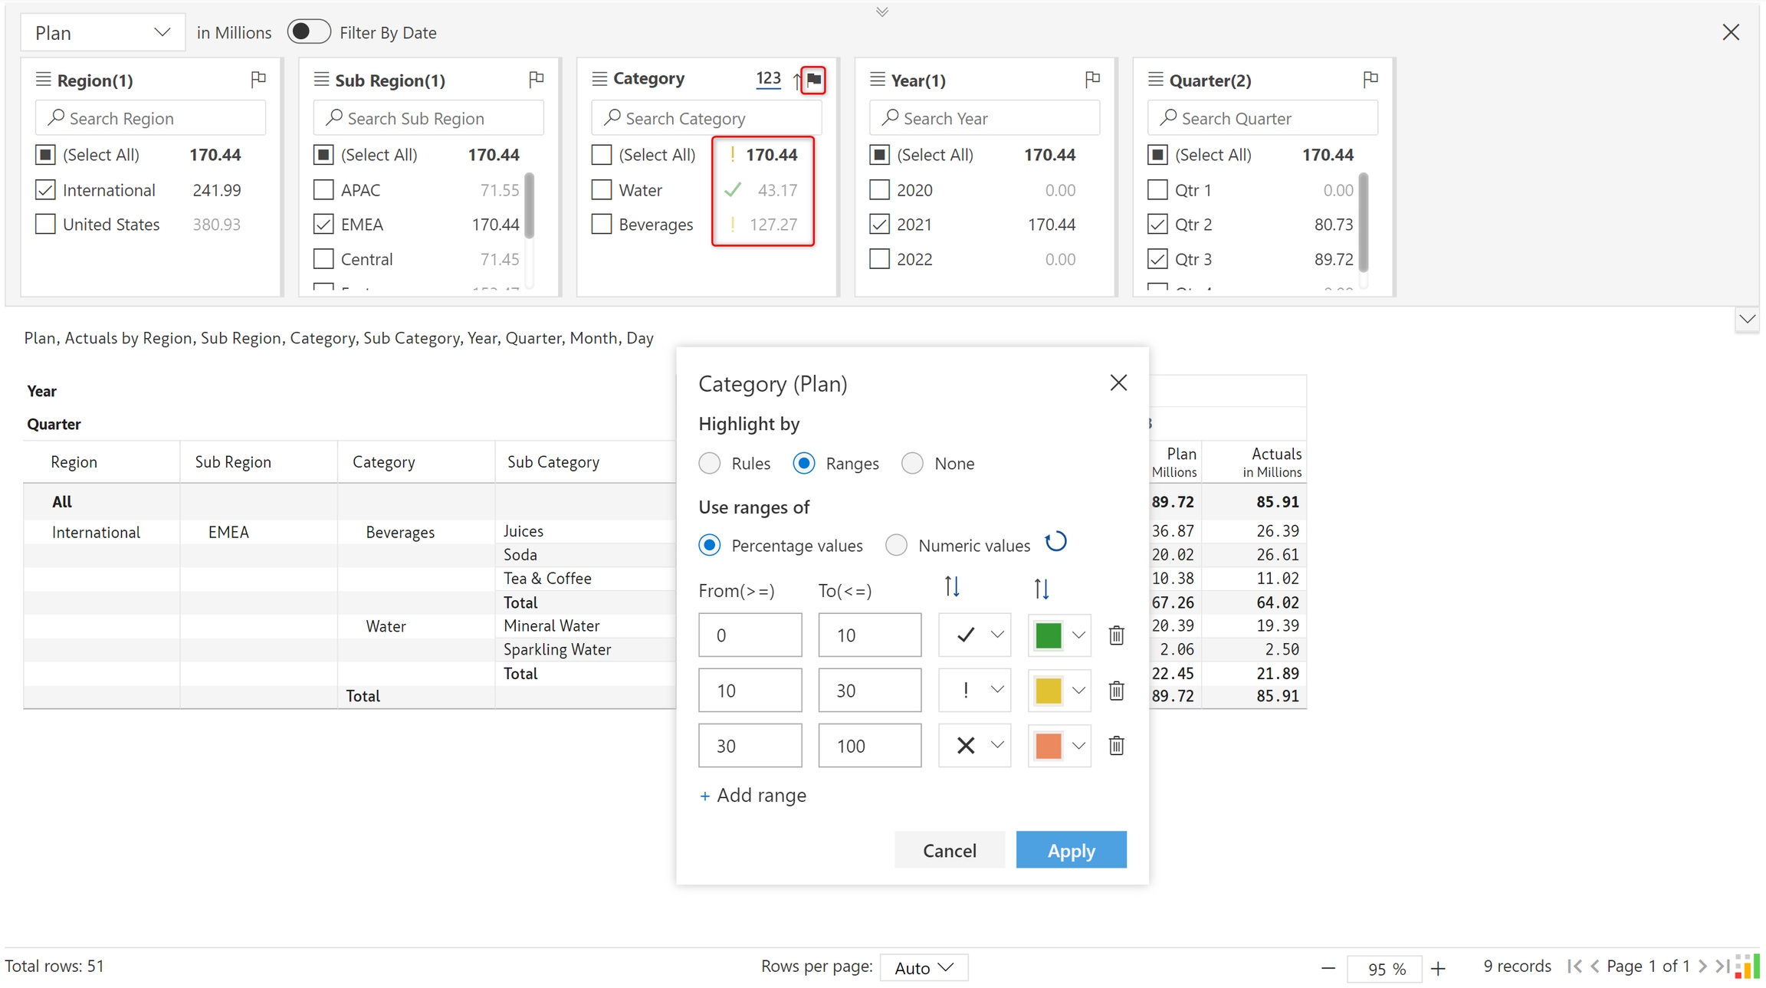Toggle the Filter By Date switch
1766x988 pixels.
click(309, 32)
